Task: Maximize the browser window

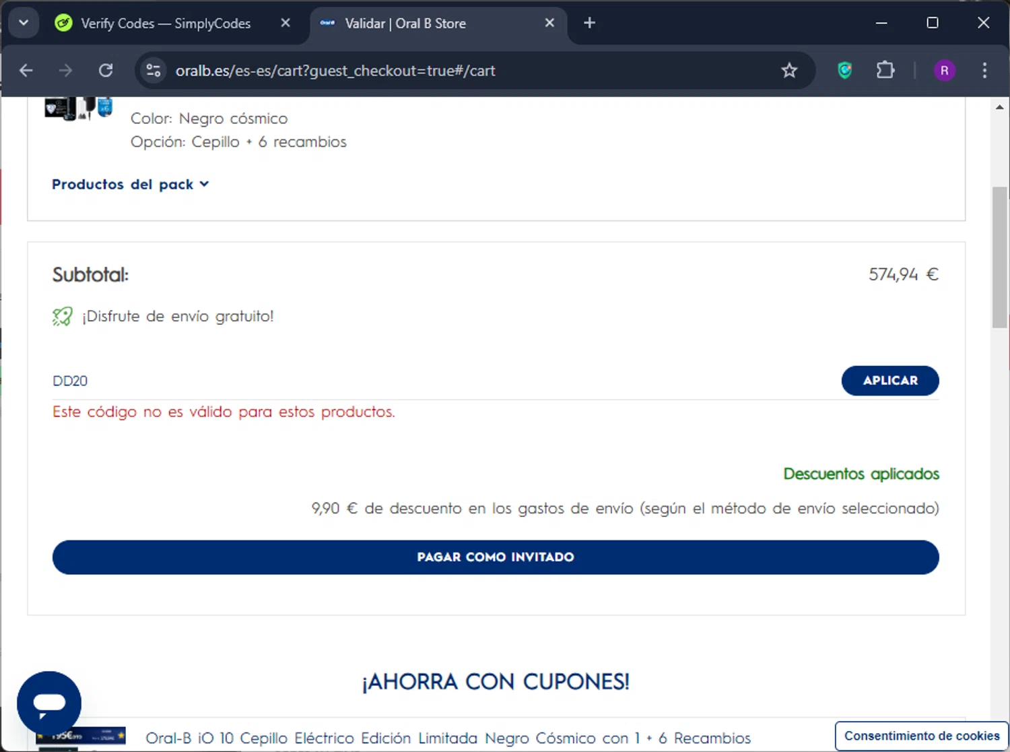Action: 933,23
